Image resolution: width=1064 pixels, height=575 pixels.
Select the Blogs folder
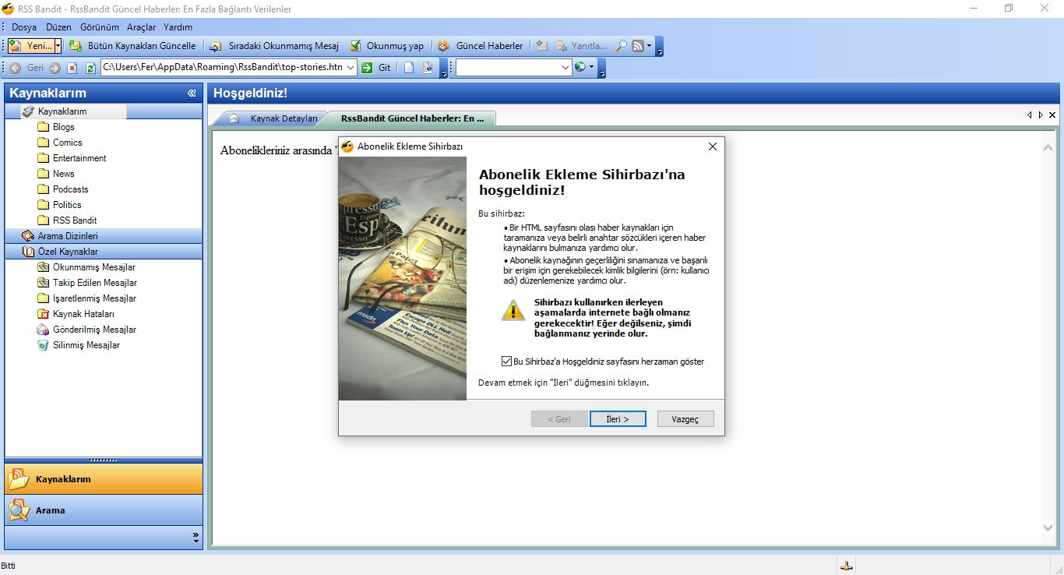64,127
